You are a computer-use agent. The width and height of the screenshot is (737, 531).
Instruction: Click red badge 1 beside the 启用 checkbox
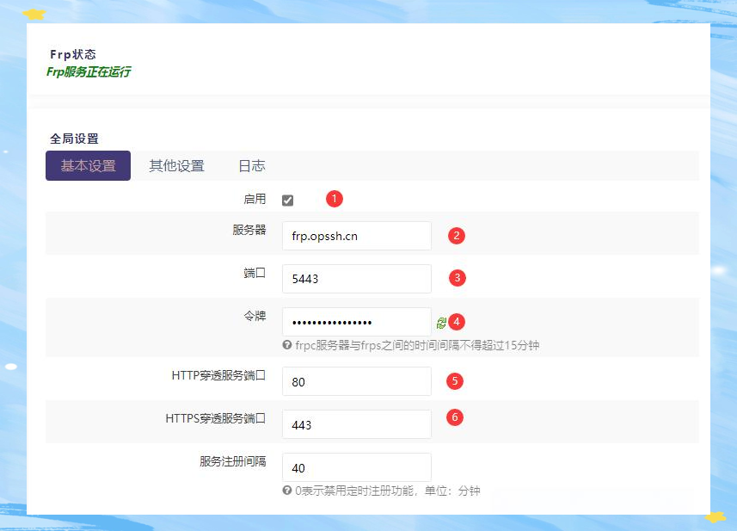point(334,199)
